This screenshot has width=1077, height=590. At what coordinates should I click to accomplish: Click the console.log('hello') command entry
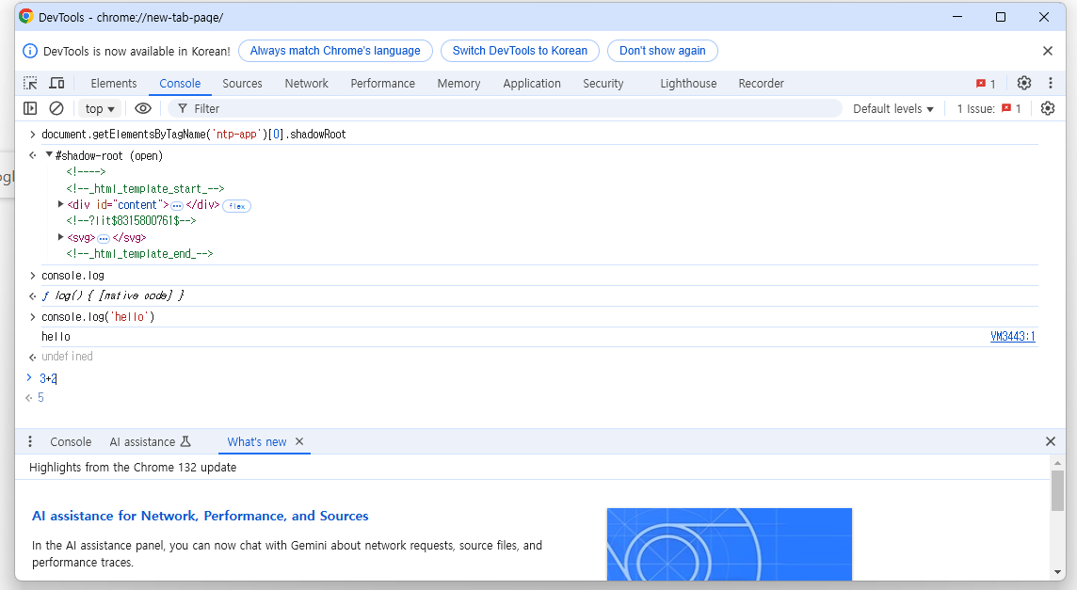pos(98,316)
